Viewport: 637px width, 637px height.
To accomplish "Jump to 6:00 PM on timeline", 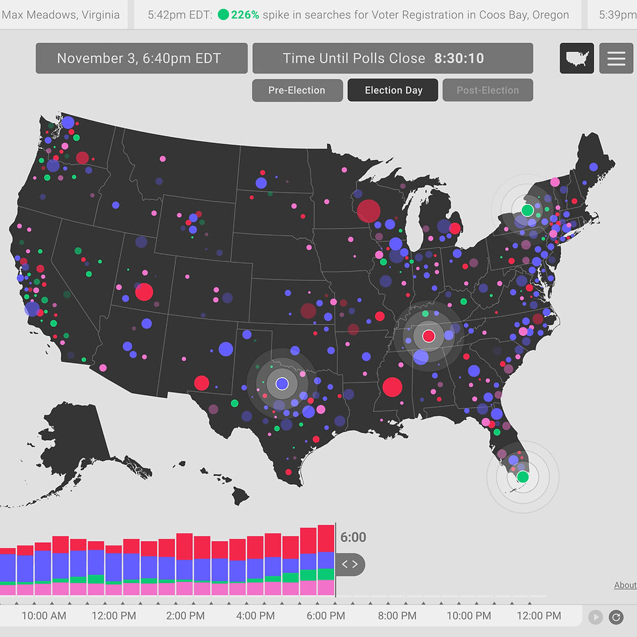I will 326,616.
